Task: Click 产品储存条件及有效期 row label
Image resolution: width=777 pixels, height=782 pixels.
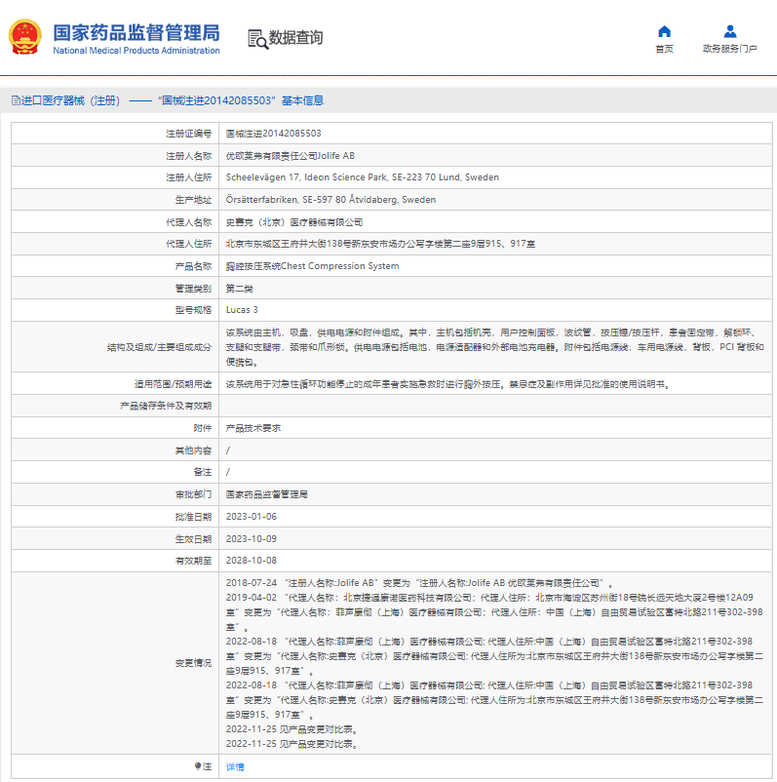Action: tap(166, 406)
